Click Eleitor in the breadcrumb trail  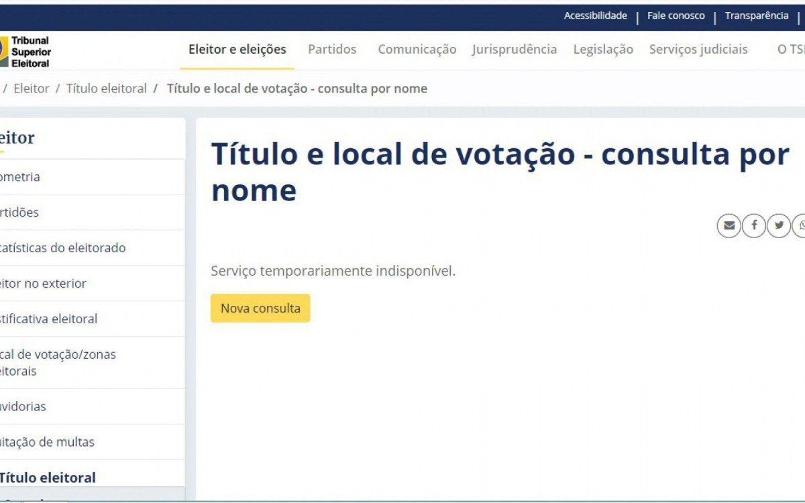pyautogui.click(x=32, y=88)
